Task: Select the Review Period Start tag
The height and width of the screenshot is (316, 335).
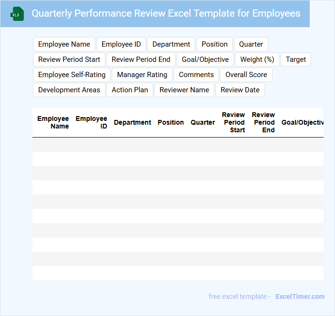Action: pos(69,59)
